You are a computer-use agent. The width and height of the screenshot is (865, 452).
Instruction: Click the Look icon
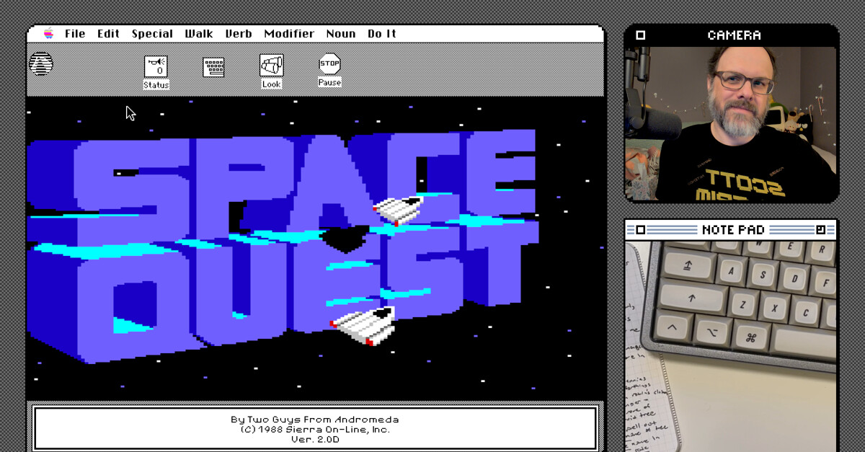click(x=272, y=66)
